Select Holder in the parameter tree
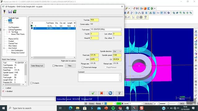198x111 pixels. pos(11,23)
